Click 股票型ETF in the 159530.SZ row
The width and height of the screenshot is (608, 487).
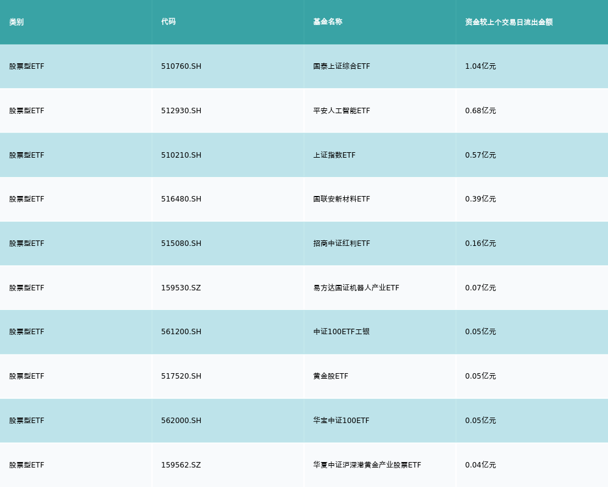point(27,288)
